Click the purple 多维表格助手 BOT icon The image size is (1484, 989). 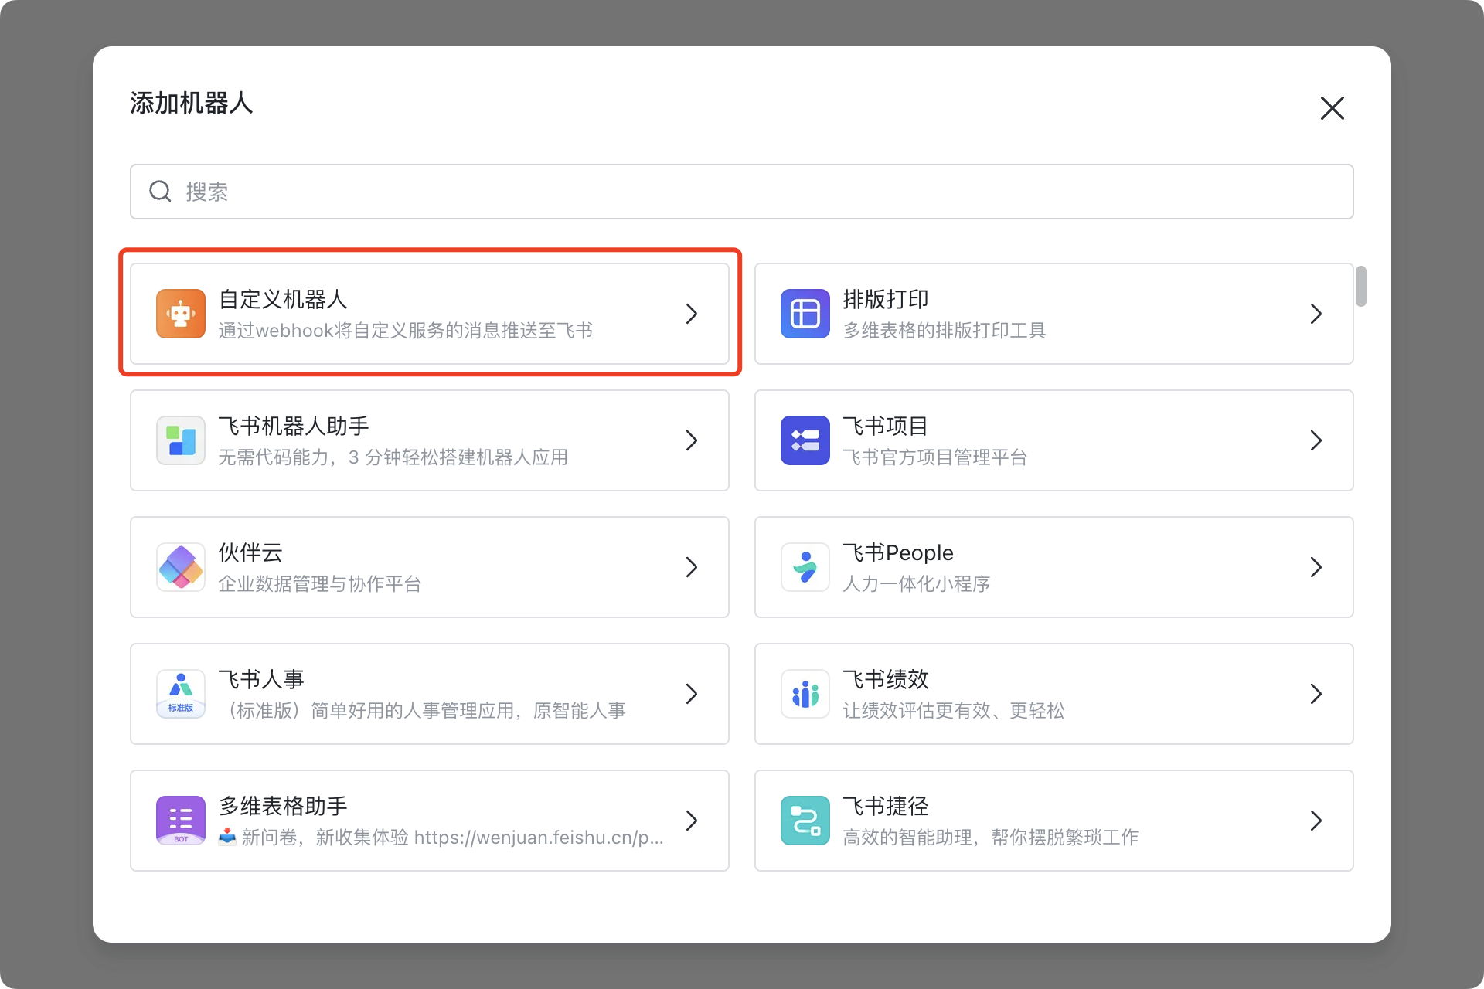(x=181, y=821)
